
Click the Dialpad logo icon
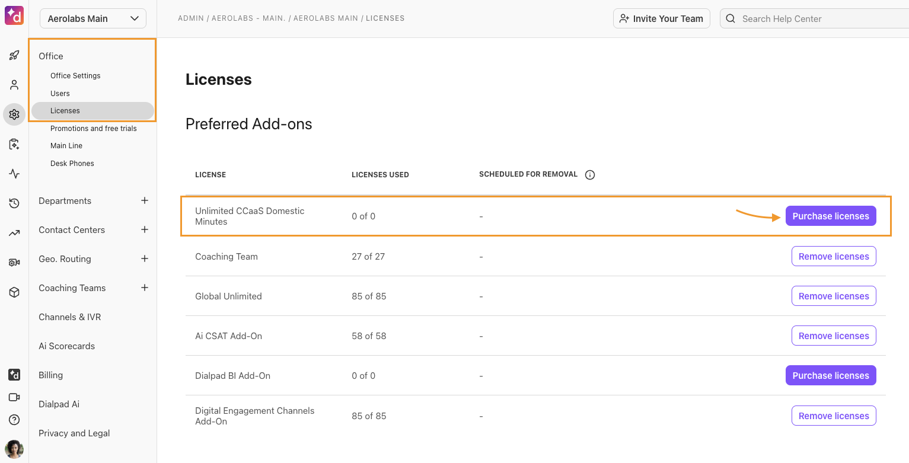tap(14, 15)
